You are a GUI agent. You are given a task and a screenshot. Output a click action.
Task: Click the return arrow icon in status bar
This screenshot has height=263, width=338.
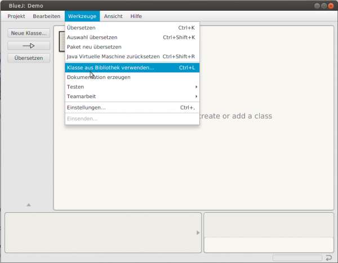coord(328,258)
